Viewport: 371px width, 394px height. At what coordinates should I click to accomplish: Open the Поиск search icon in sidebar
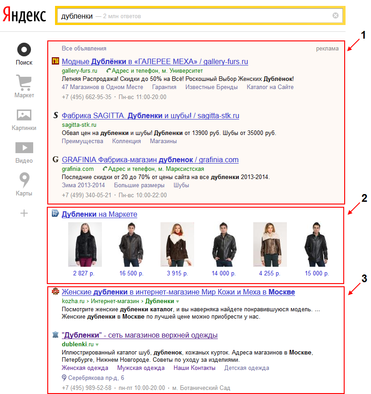tap(24, 49)
